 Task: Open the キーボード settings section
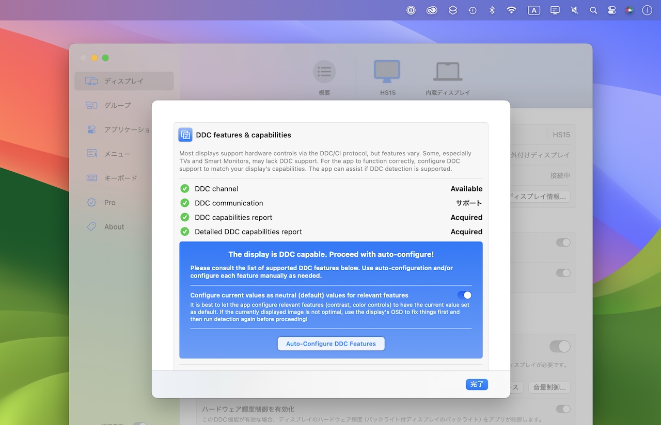point(124,178)
